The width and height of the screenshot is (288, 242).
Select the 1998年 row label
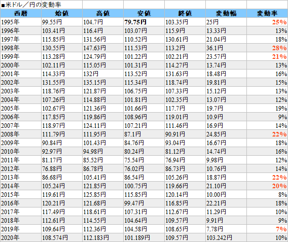tap(10, 48)
